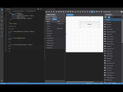Open the Default Desktop layout dropdown

(x=111, y=12)
